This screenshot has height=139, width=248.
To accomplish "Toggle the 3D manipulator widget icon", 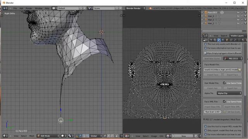I will click(77, 136).
